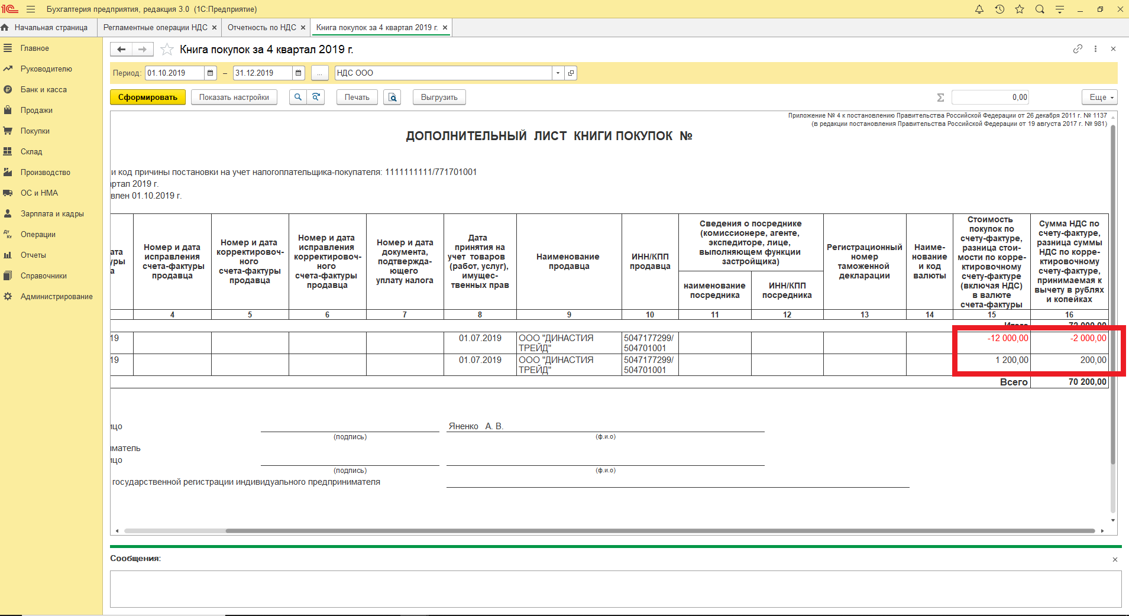Open the history clock icon in title bar
The image size is (1129, 616).
click(999, 9)
